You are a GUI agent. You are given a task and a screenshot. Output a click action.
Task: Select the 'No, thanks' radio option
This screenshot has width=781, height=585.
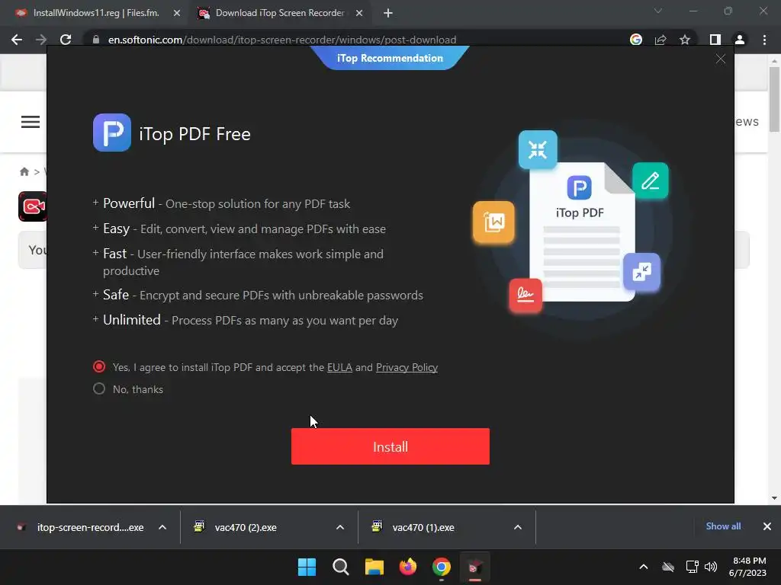coord(99,388)
